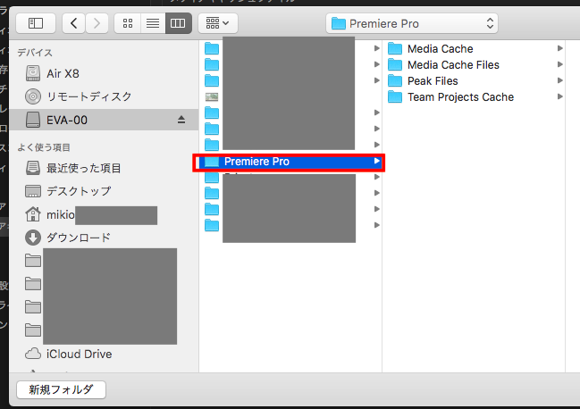Click the image file thumbnail in column
The image size is (580, 409).
(212, 96)
